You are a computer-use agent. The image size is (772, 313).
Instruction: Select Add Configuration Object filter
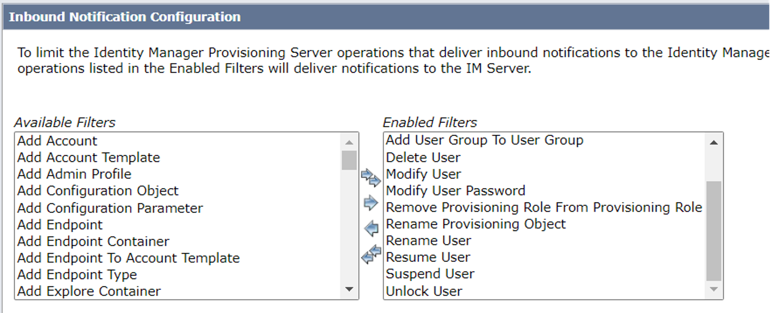(x=98, y=191)
